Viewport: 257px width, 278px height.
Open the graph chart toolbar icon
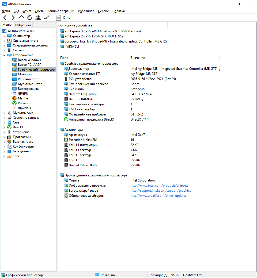46,18
